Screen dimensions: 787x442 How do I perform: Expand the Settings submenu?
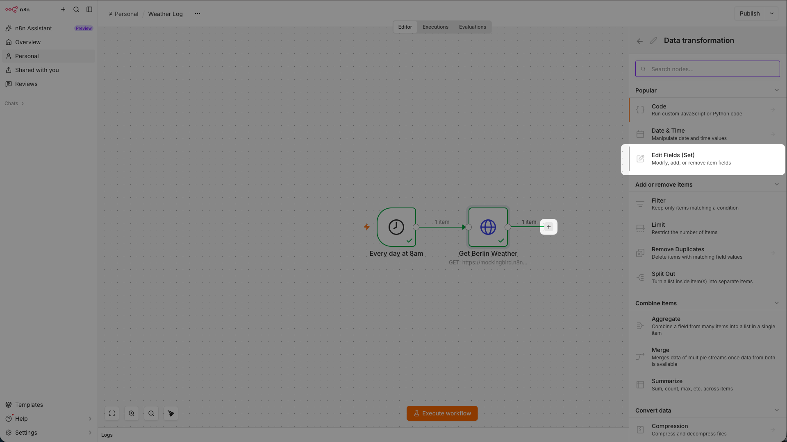90,433
